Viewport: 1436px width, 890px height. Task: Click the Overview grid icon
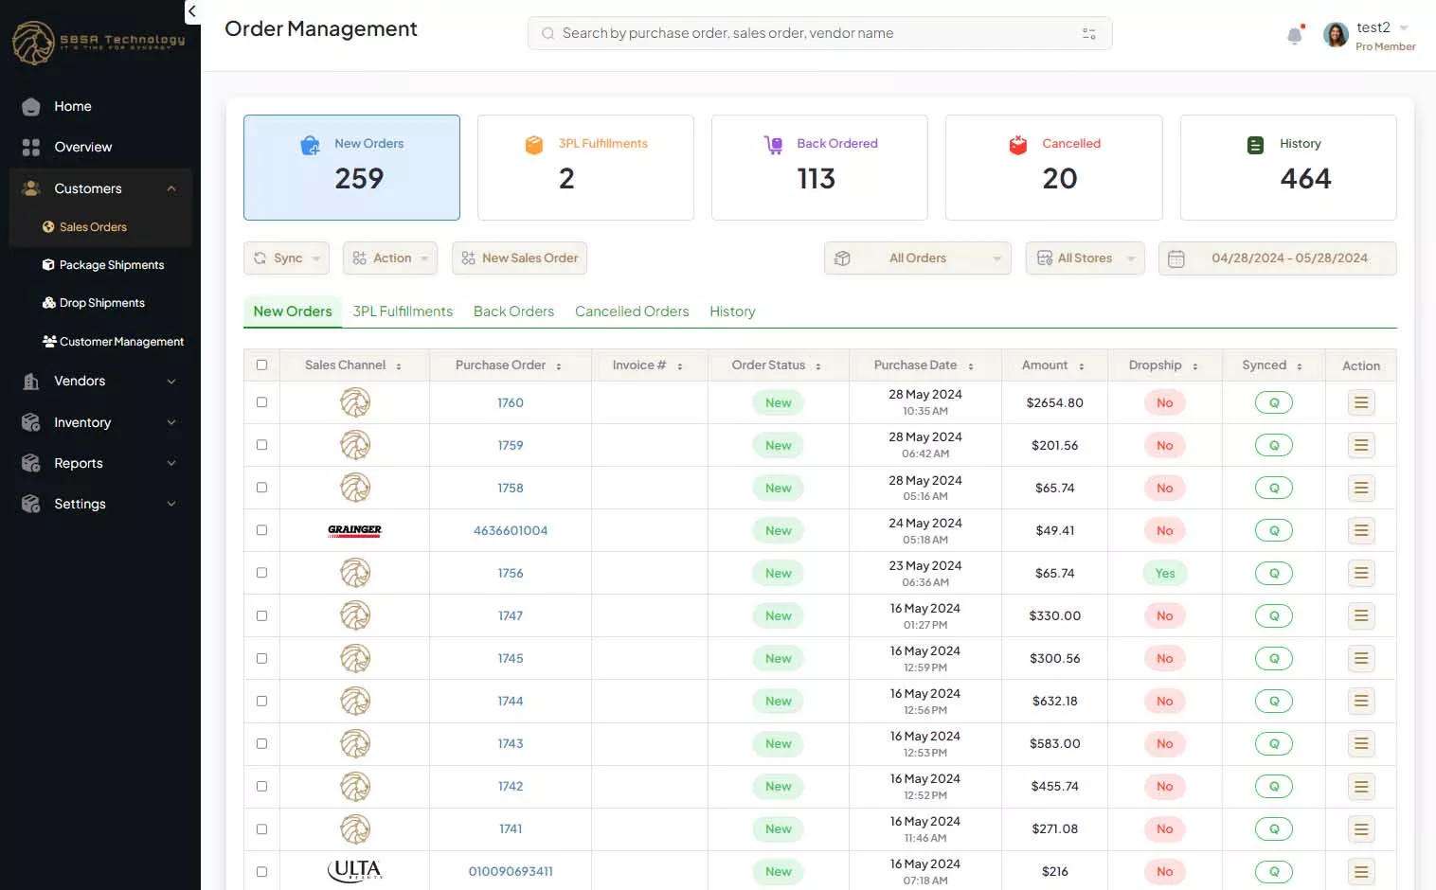click(30, 147)
